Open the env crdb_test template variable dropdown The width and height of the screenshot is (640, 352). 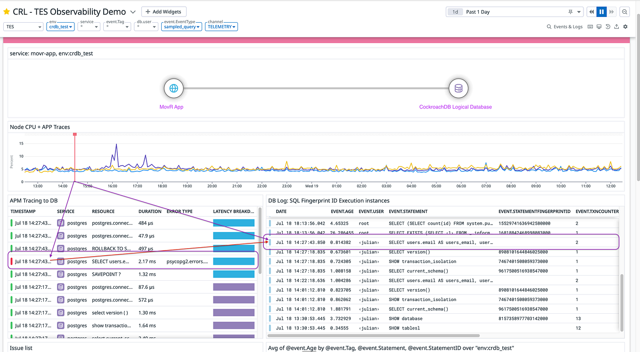(60, 26)
